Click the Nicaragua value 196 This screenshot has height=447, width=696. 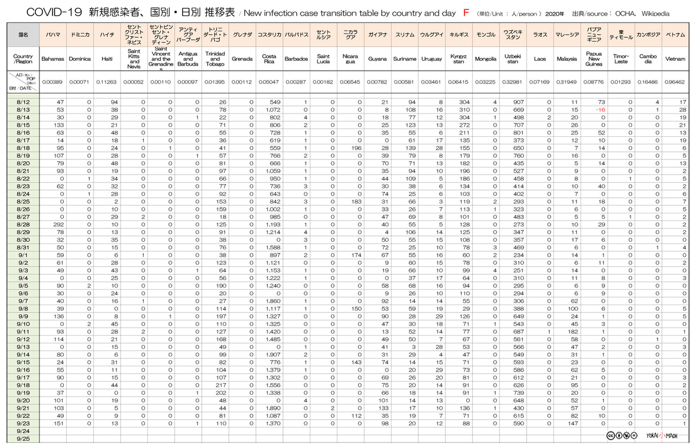pos(356,147)
